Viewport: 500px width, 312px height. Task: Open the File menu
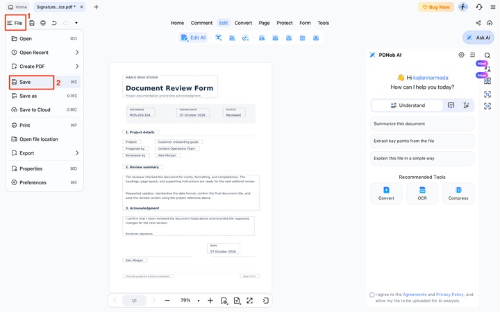[15, 23]
